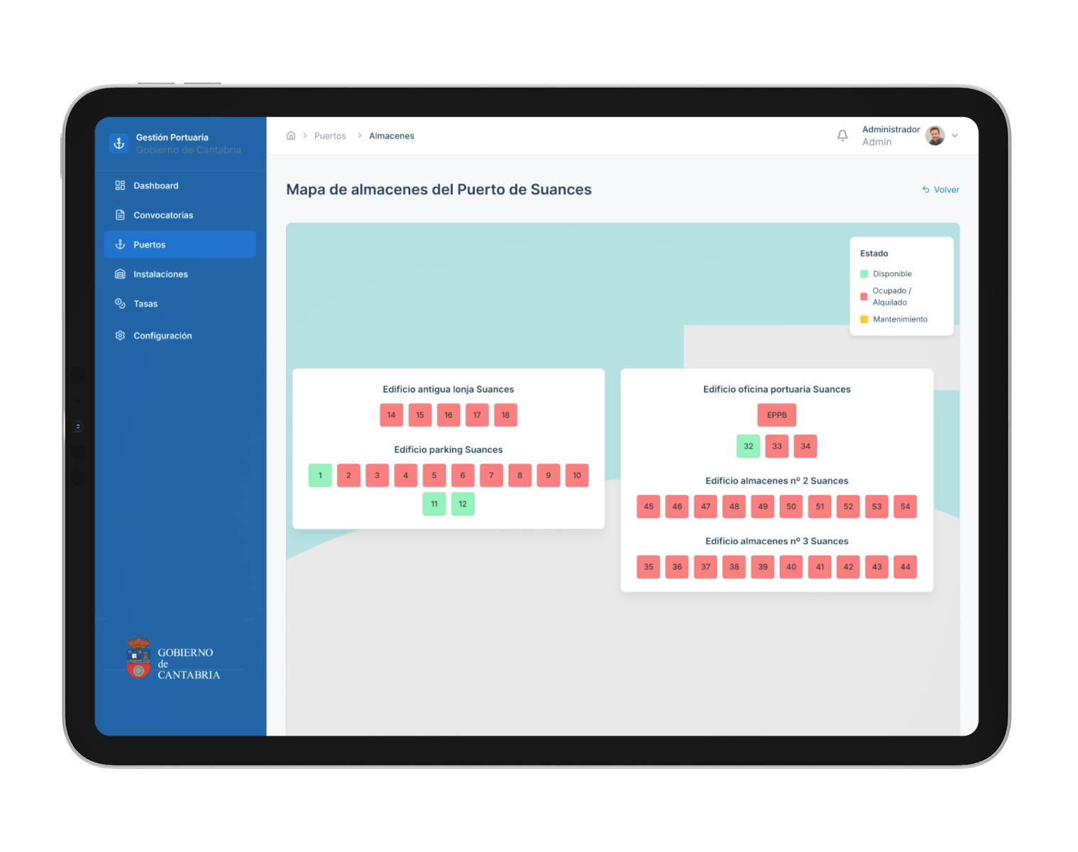Click the Instalaciones warehouse icon

(120, 274)
